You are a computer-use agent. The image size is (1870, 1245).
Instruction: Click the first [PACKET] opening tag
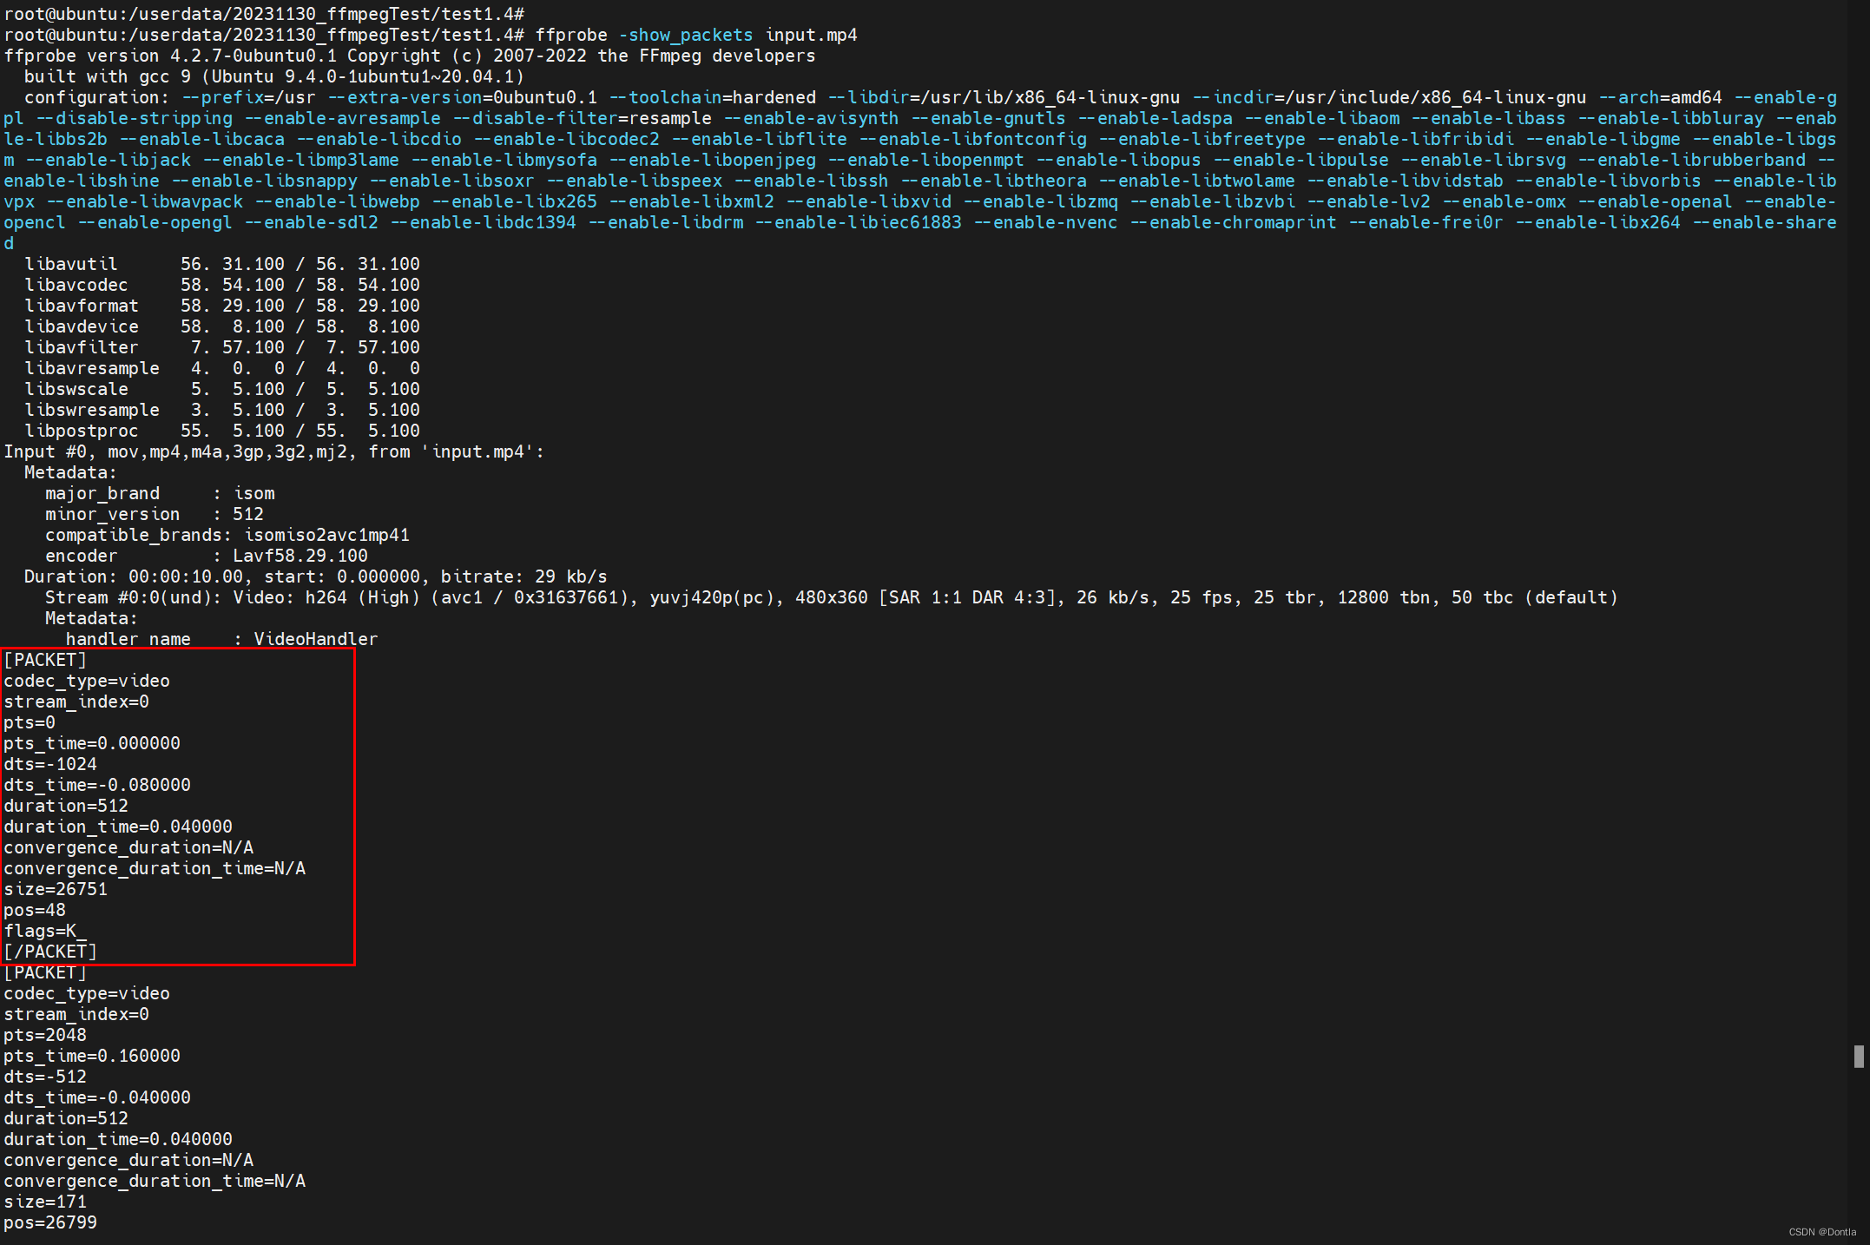(45, 660)
